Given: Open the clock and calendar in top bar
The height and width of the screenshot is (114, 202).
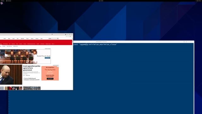Looking at the screenshot, I should [x=101, y=1].
